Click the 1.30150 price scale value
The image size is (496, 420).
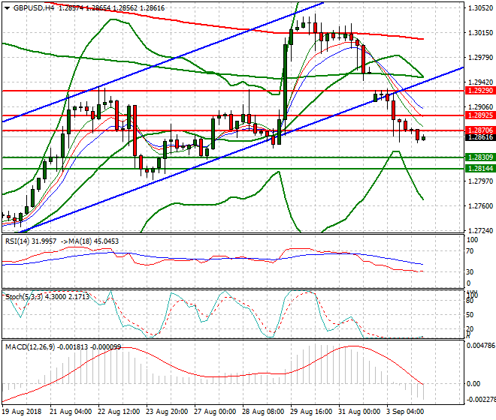(x=480, y=32)
